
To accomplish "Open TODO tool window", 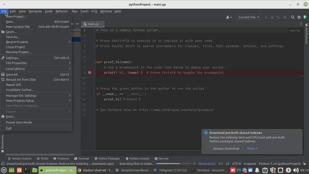I will (42, 159).
